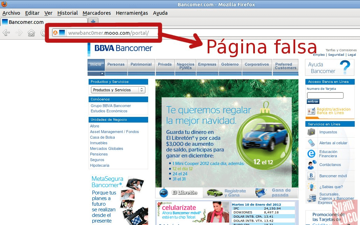Switch to the Personas navigation tab
The height and width of the screenshot is (225, 360).
[x=116, y=65]
